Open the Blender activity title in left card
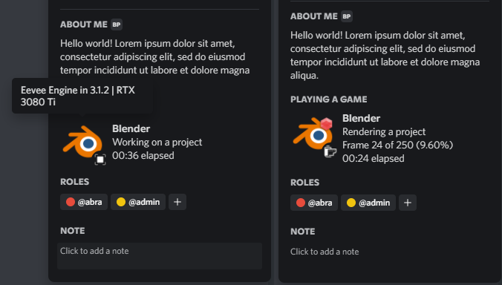This screenshot has width=502, height=285. click(131, 128)
